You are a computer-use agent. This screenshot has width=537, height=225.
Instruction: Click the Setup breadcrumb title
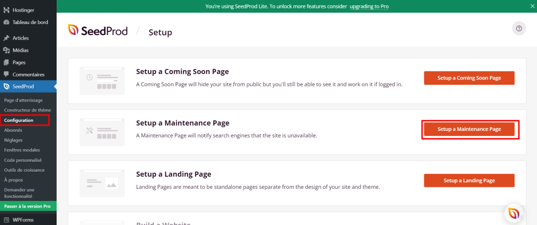[x=160, y=32]
